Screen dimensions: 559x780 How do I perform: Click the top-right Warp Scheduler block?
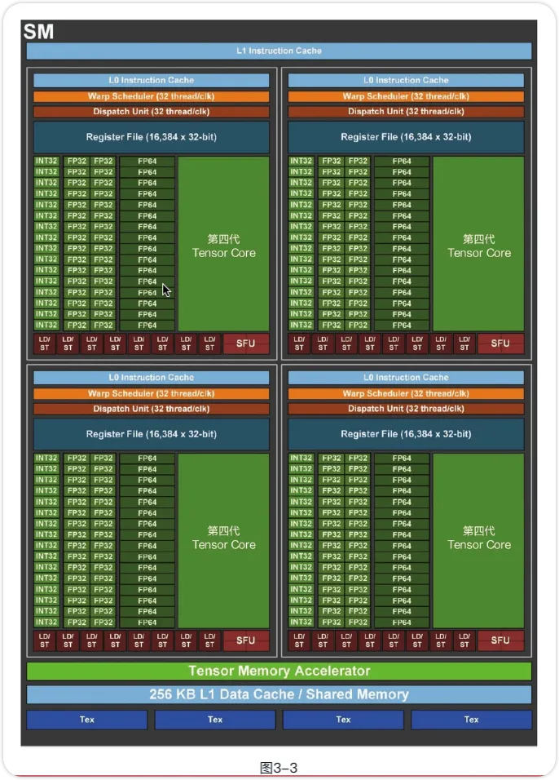(406, 96)
